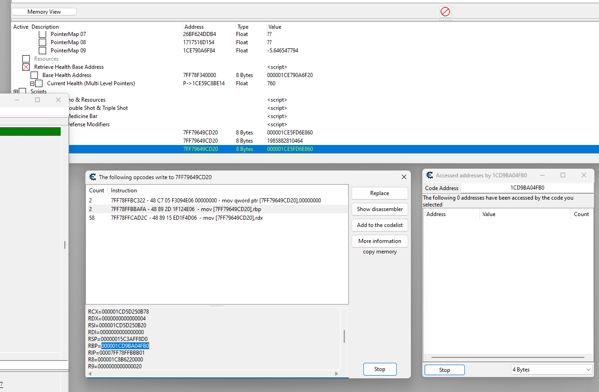Image resolution: width=599 pixels, height=392 pixels.
Task: Open the Memory View window
Action: pyautogui.click(x=44, y=12)
